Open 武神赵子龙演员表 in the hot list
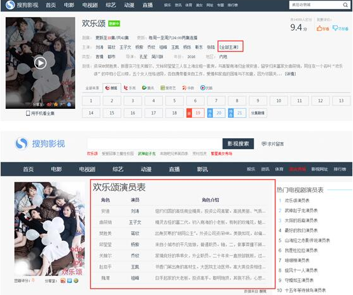This screenshot has width=353, height=295. (x=301, y=210)
